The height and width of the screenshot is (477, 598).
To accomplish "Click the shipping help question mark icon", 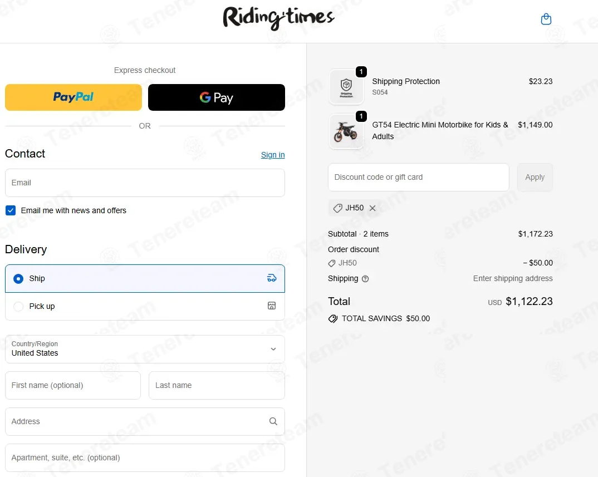I will pos(365,279).
